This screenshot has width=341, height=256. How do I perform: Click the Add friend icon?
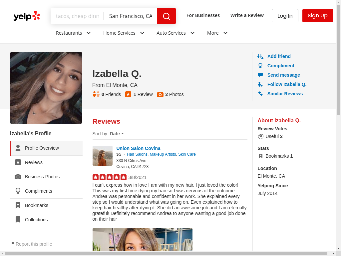click(x=260, y=57)
